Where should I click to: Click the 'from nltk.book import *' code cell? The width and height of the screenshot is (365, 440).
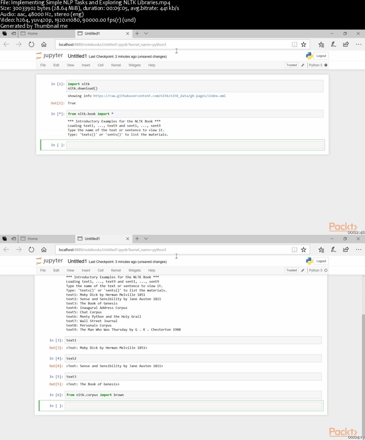195,114
